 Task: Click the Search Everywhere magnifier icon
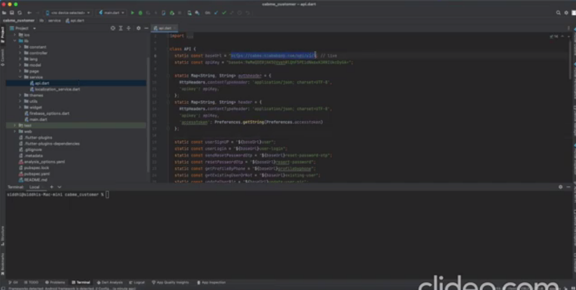pyautogui.click(x=558, y=13)
